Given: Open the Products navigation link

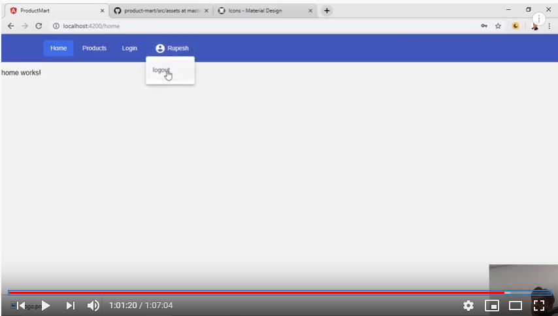Looking at the screenshot, I should [x=94, y=48].
